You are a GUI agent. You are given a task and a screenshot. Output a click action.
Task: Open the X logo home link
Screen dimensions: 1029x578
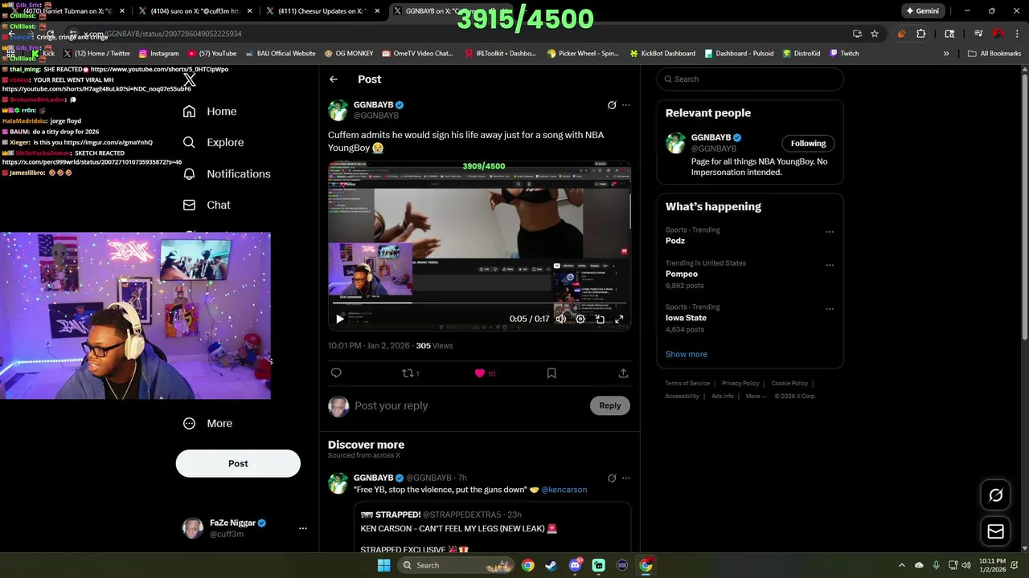coord(190,79)
